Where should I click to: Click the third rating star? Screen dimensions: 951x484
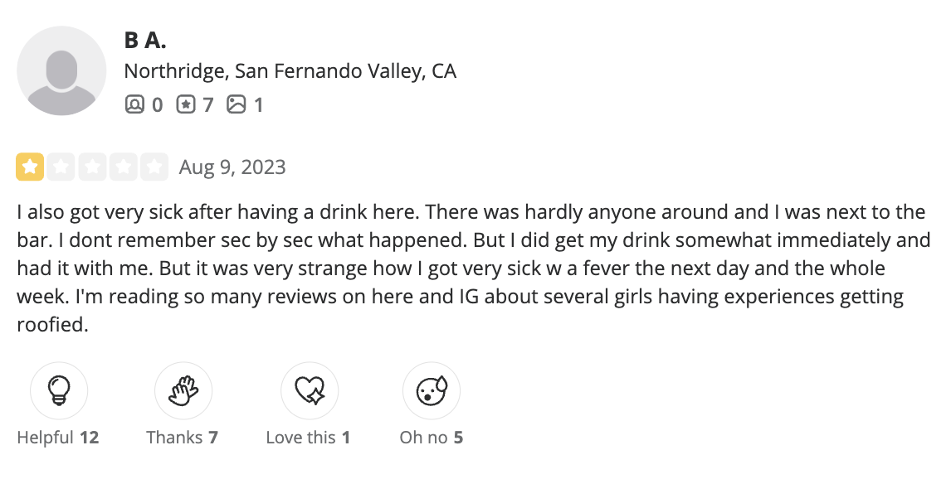pos(92,167)
